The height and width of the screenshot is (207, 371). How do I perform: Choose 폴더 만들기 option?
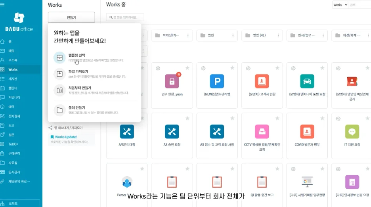95,110
